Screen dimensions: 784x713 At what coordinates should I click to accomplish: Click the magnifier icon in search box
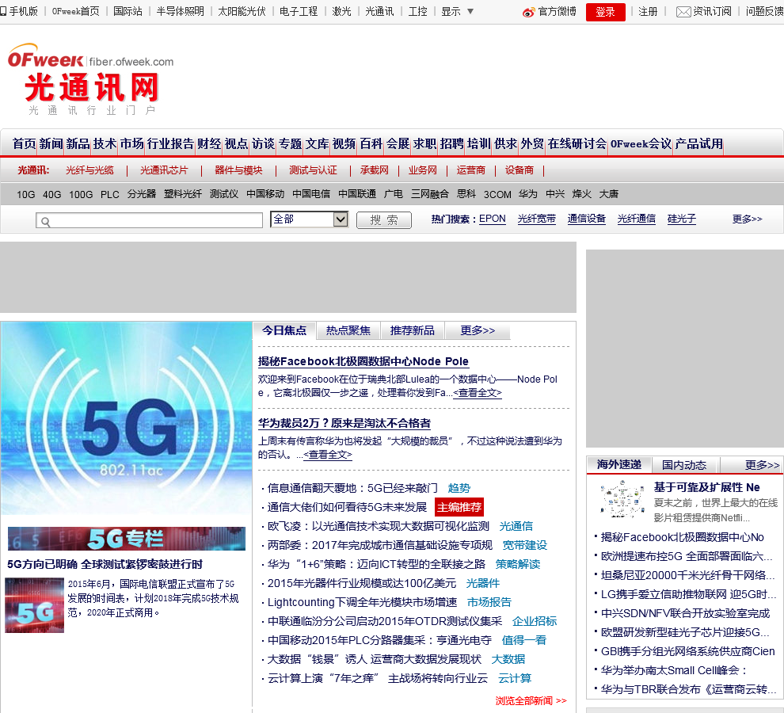point(45,221)
